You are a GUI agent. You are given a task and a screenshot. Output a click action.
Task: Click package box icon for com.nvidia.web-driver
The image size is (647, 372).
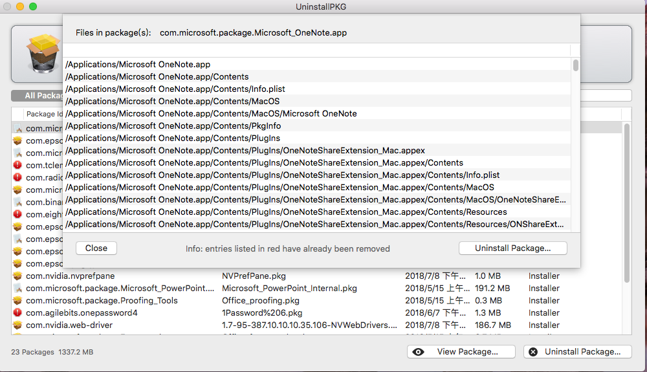[17, 325]
